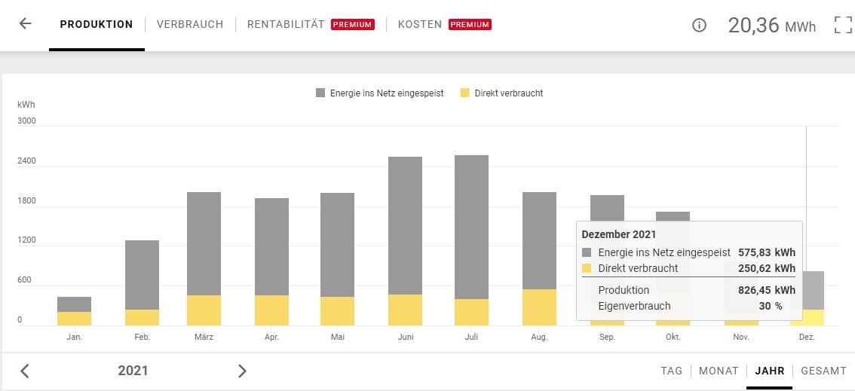Screen dimensions: 855x391
Task: Select the JAHR time range
Action: [x=769, y=371]
